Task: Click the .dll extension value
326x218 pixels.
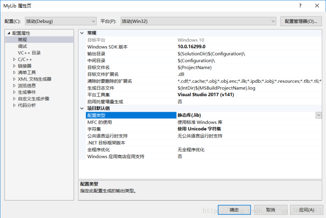Action: click(181, 74)
